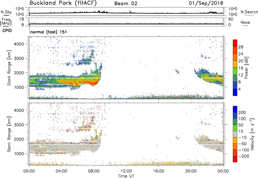Screen dimensions: 258x178
Task: Click the 'Power [dB]' color bar label
Action: coord(246,68)
